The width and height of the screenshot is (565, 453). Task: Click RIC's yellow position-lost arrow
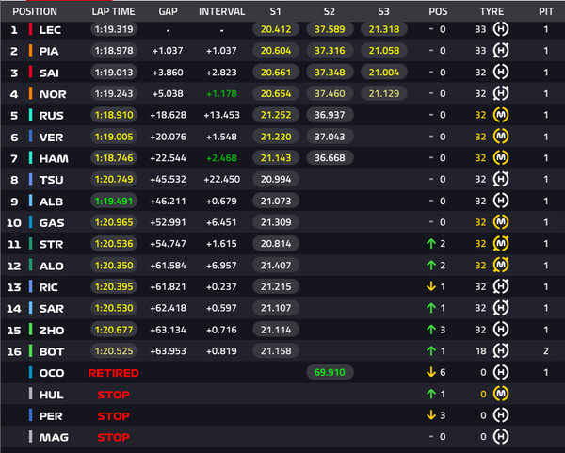tap(431, 286)
